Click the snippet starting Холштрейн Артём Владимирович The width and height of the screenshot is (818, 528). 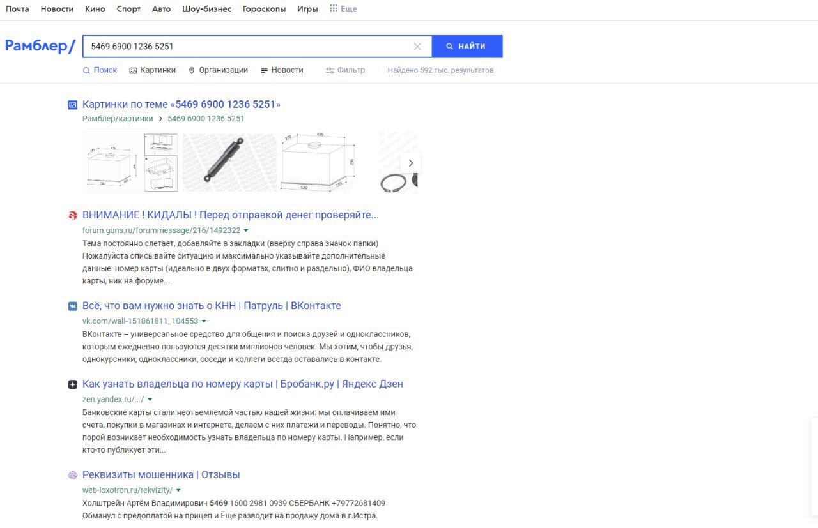(x=234, y=509)
